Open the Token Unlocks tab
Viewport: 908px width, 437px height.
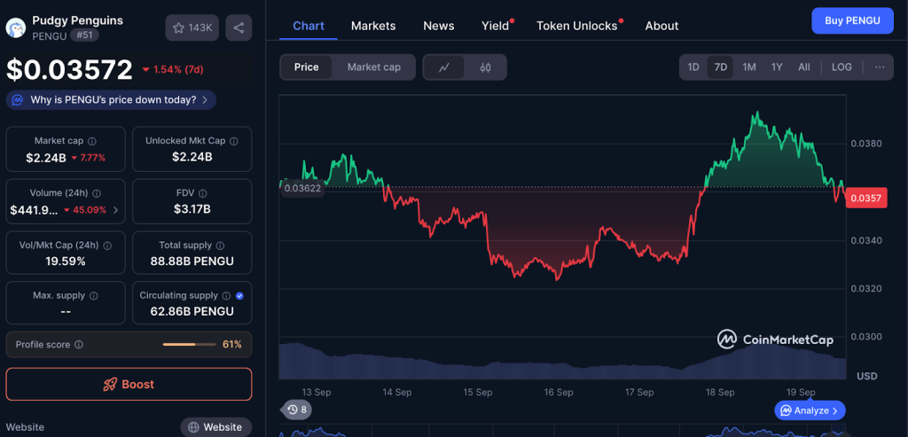coord(577,26)
